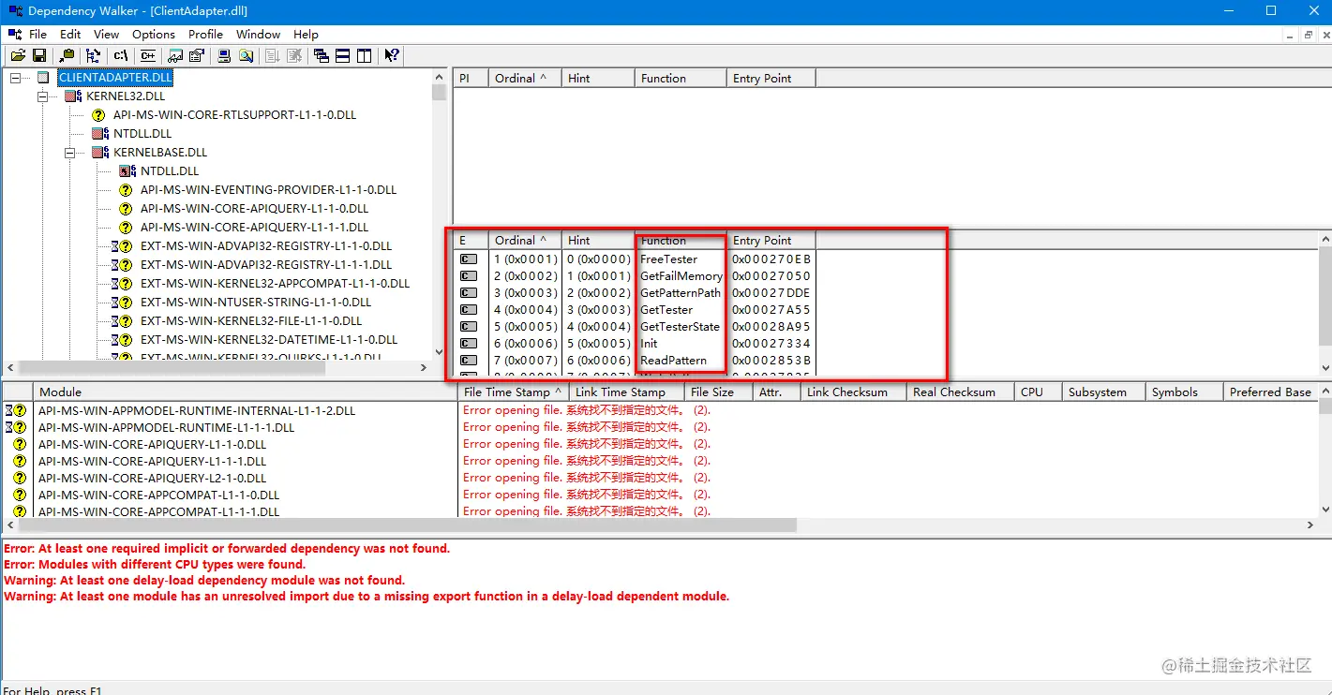The height and width of the screenshot is (695, 1332).
Task: Sort modules by Link Time Stamp header
Action: coord(626,392)
